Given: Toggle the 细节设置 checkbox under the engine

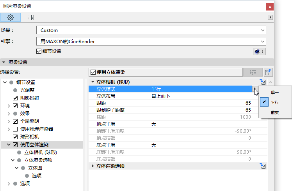Looking at the screenshot, I should tap(39, 51).
